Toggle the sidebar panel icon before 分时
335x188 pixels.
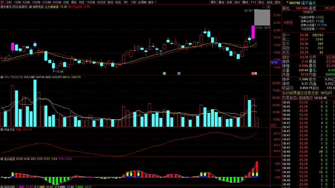coord(3,2)
